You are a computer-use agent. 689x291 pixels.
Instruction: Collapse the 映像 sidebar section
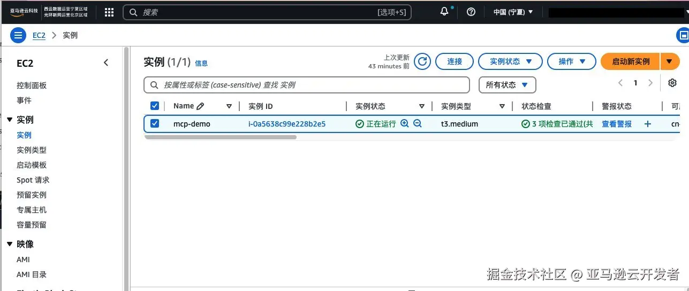10,244
